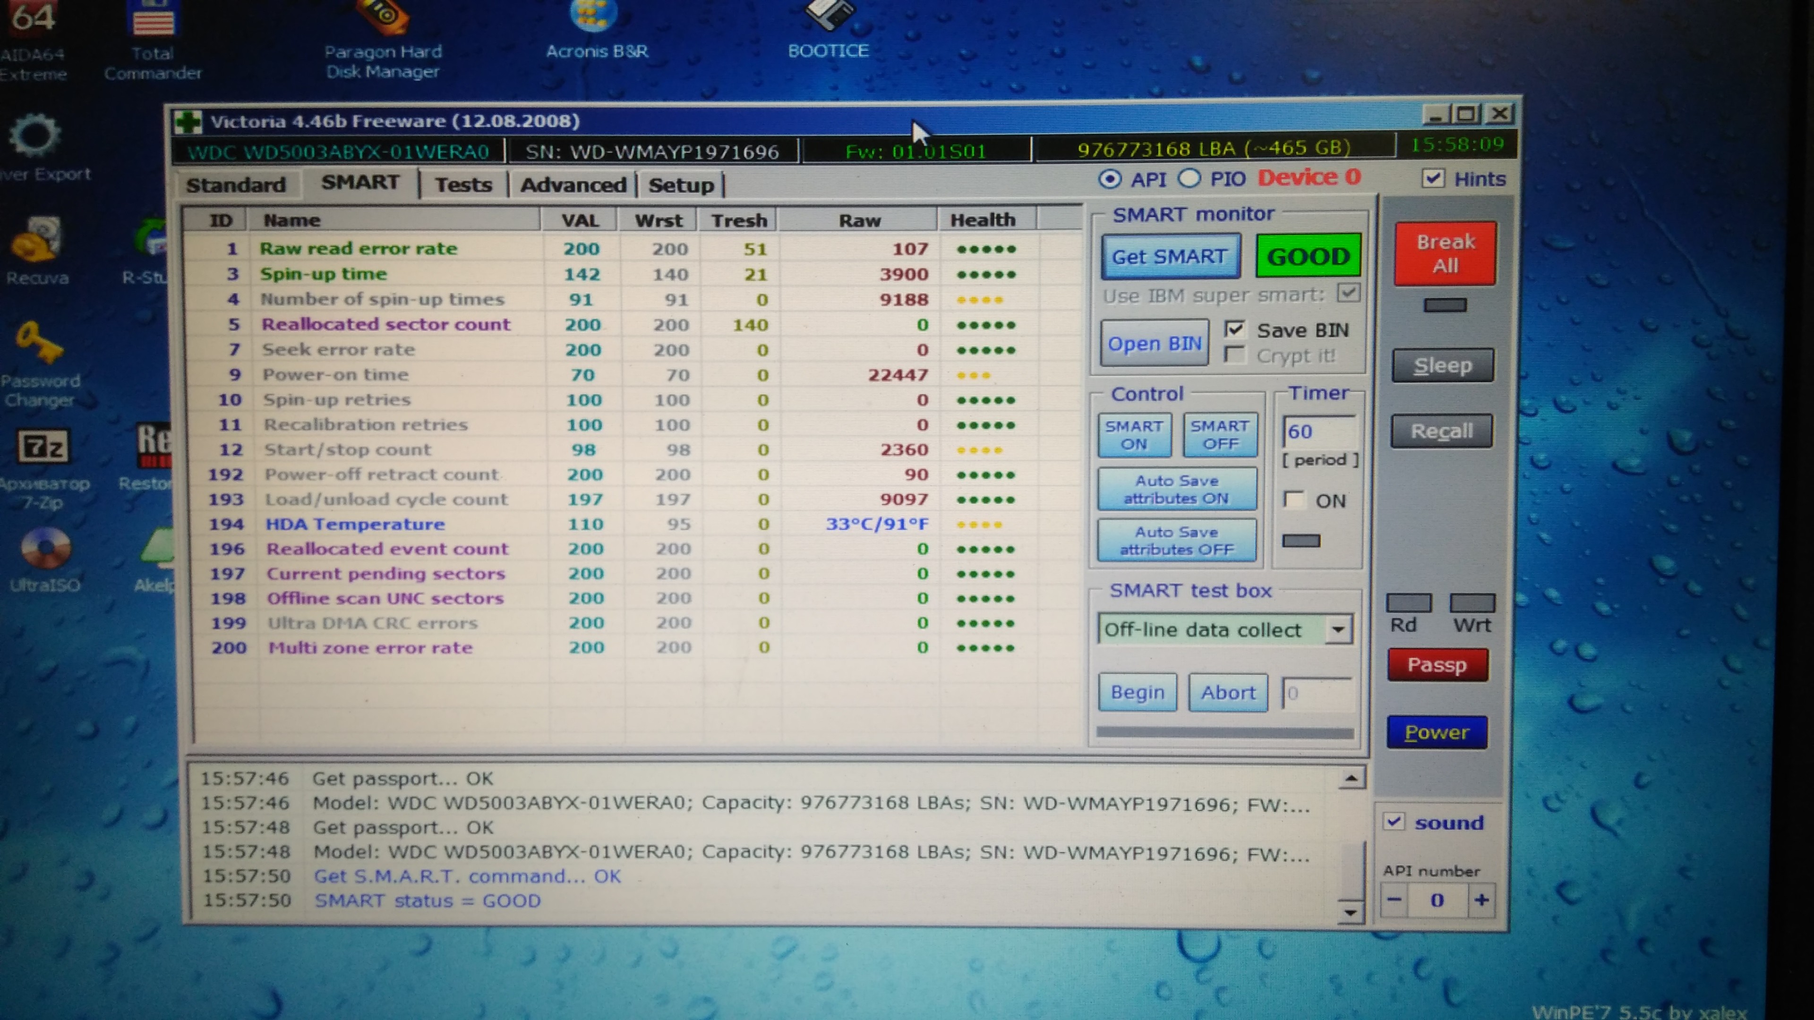
Task: Toggle the Hints checkbox
Action: 1433,179
